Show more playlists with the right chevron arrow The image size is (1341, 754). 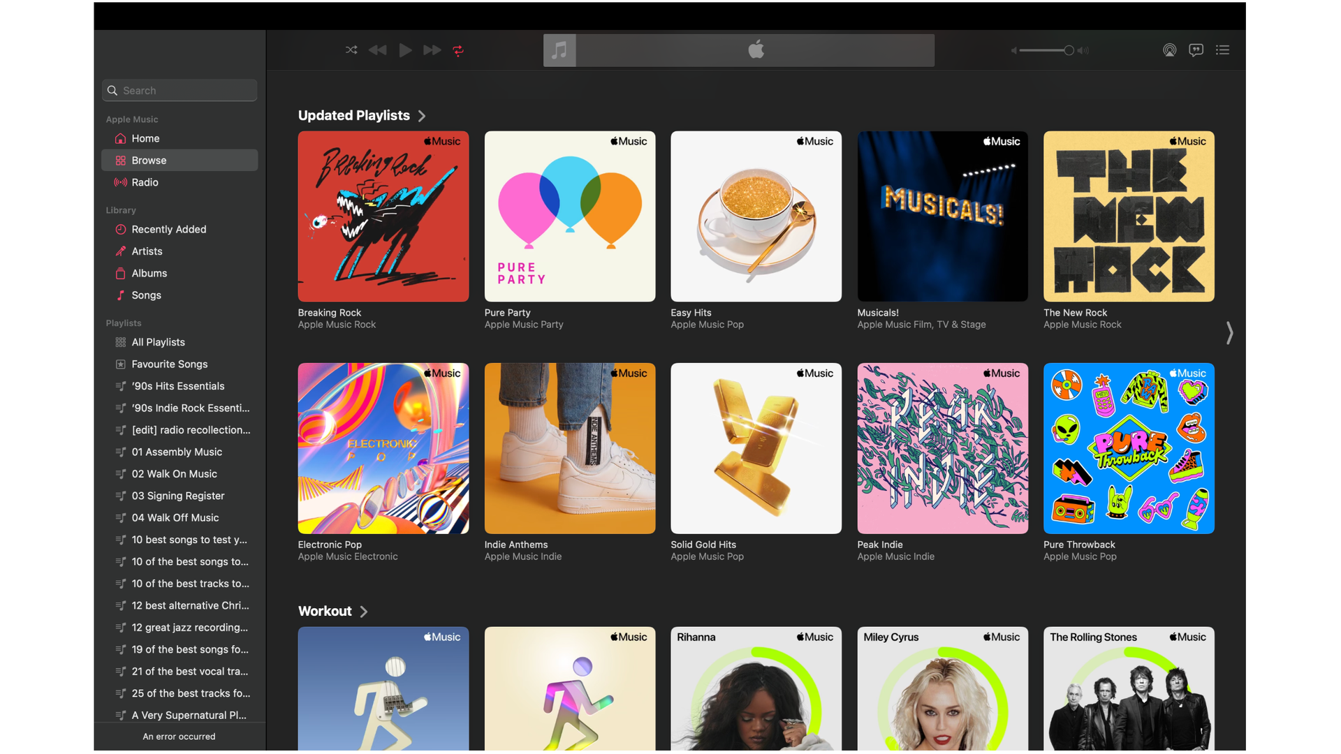coord(1229,334)
